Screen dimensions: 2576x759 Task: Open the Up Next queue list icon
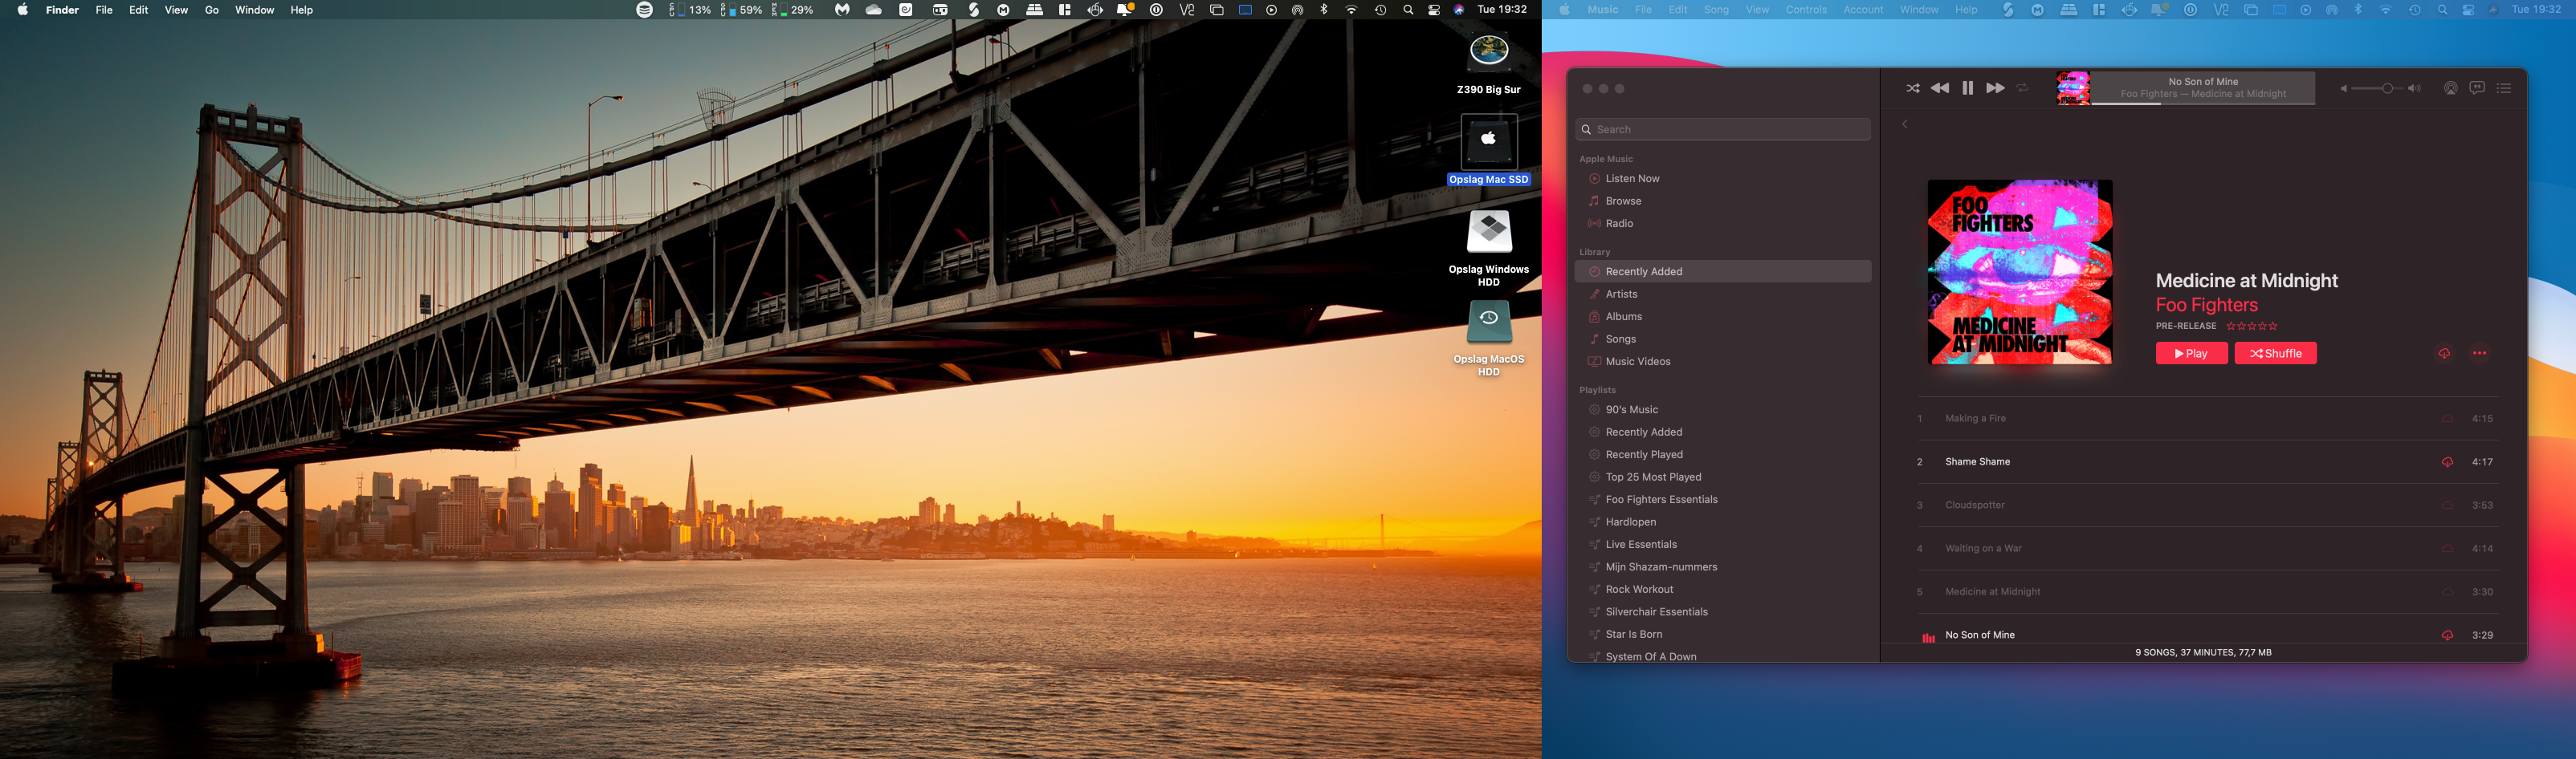click(2504, 88)
